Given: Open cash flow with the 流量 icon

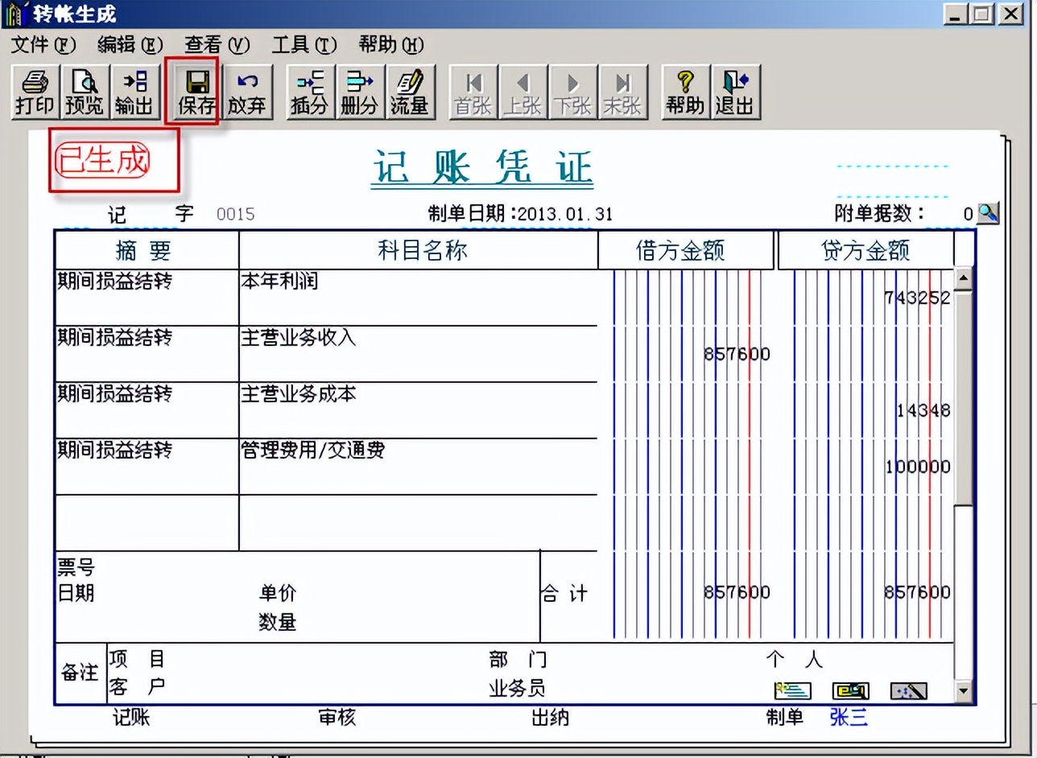Looking at the screenshot, I should point(410,91).
